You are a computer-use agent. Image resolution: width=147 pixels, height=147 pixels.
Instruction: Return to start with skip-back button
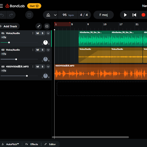[134, 15]
